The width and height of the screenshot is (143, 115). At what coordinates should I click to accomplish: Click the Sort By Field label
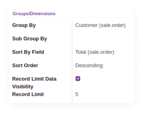[28, 52]
